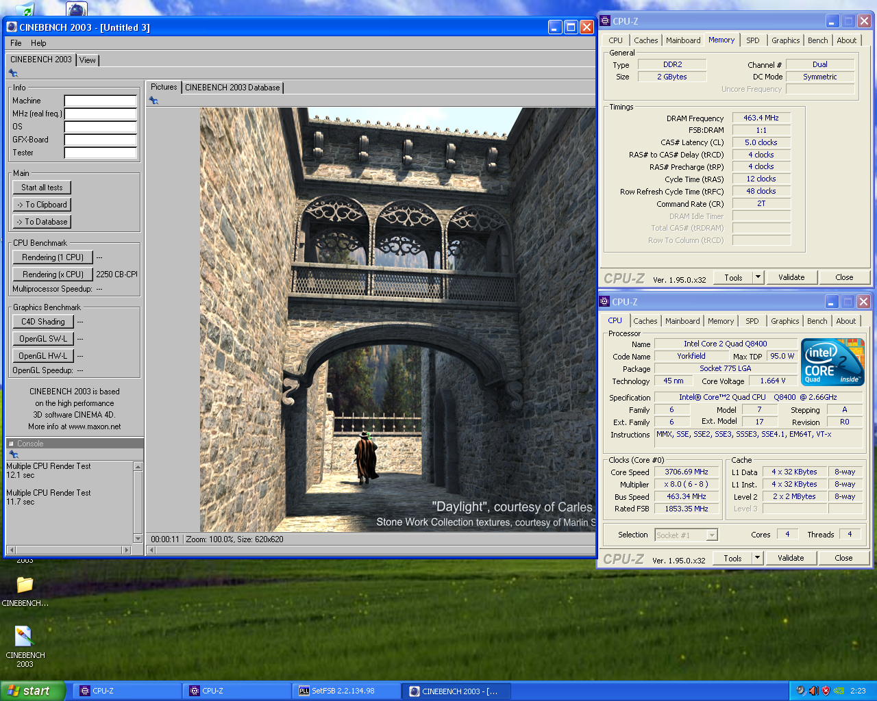Click CINEBENCH title bar application icon
The image size is (877, 701).
(12, 27)
